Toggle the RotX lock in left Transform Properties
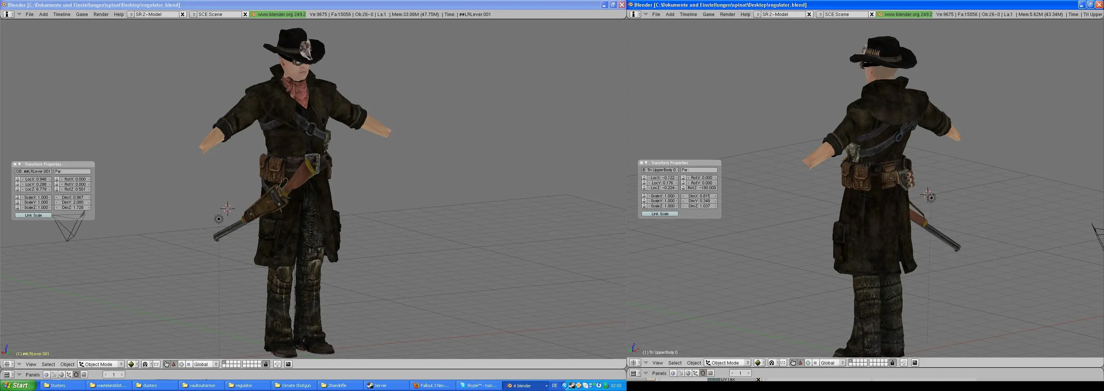 click(x=57, y=179)
